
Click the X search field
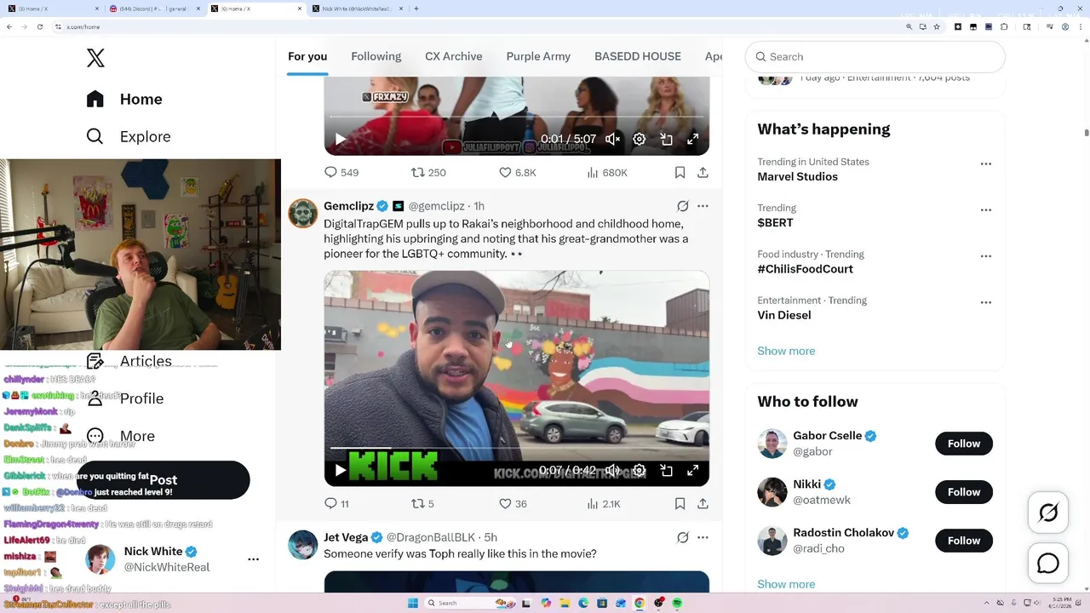[x=875, y=56]
